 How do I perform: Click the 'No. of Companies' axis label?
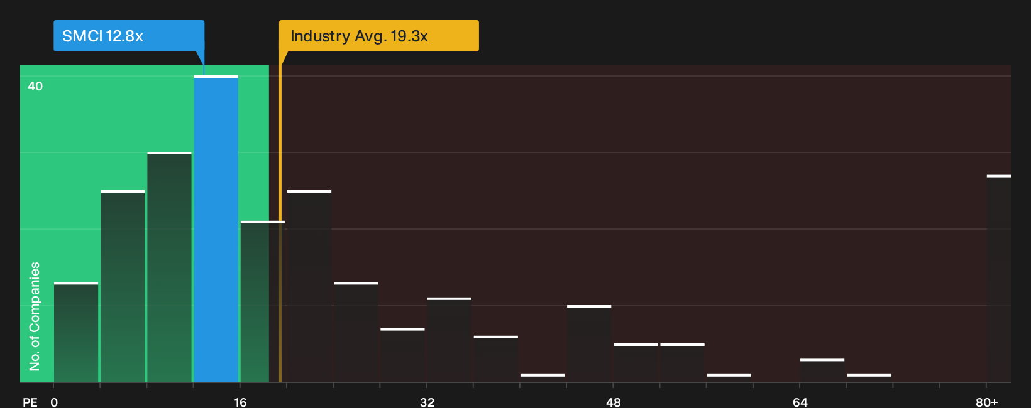[35, 316]
